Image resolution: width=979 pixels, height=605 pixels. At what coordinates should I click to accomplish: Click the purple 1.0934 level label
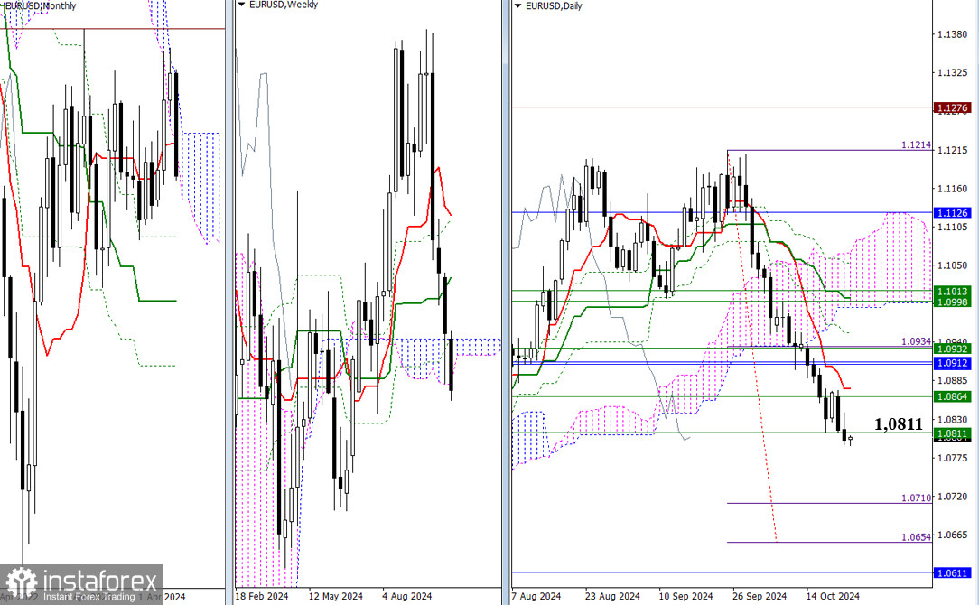point(916,341)
